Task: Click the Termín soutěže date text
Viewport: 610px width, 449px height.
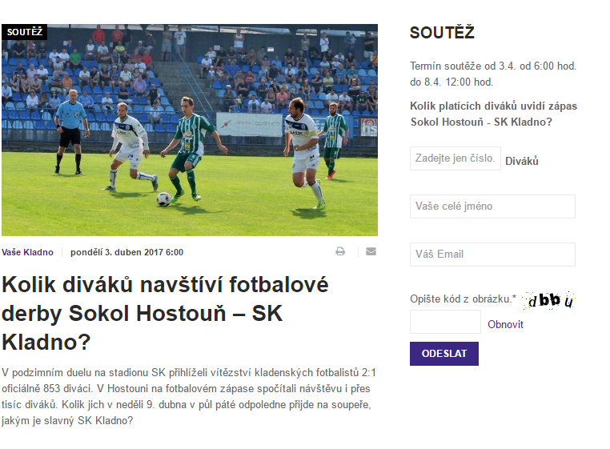Action: click(x=493, y=74)
